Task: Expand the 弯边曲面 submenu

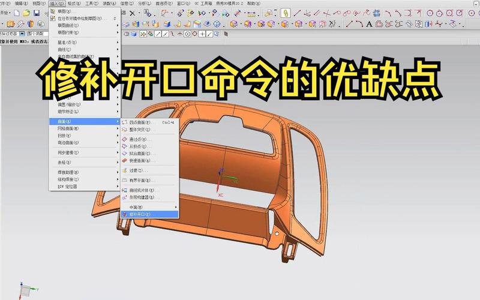Action: (x=85, y=143)
